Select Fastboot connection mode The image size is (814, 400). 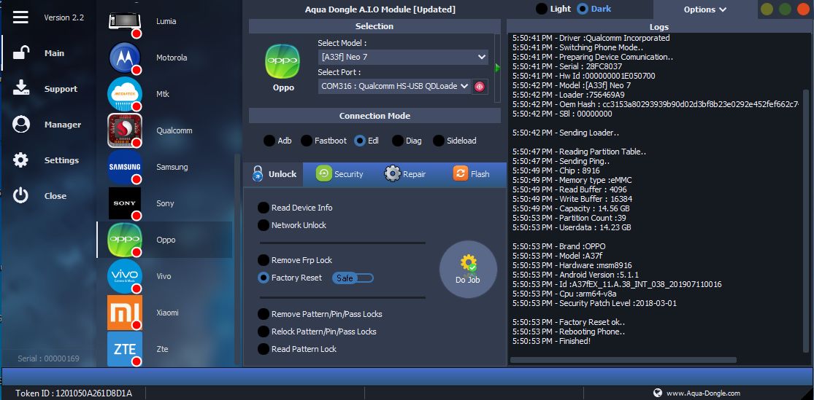click(x=323, y=141)
